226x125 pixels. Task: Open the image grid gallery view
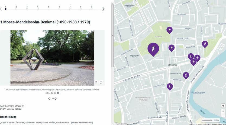click(96, 82)
